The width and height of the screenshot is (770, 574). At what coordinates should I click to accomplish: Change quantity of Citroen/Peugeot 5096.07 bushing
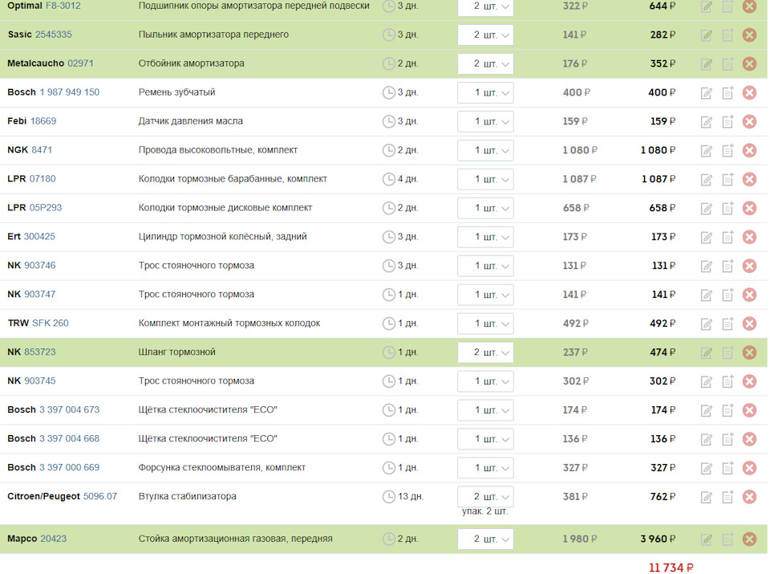(485, 496)
